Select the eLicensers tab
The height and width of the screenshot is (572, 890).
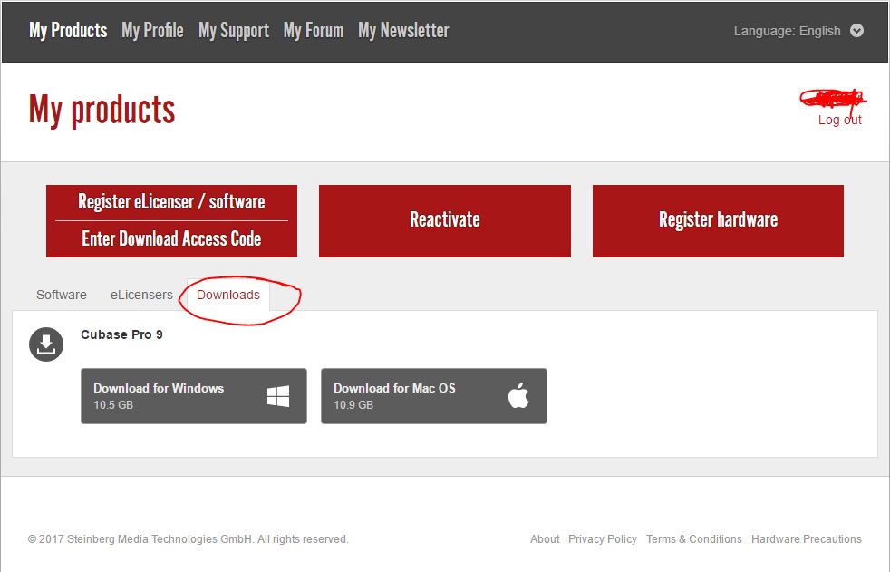[141, 295]
